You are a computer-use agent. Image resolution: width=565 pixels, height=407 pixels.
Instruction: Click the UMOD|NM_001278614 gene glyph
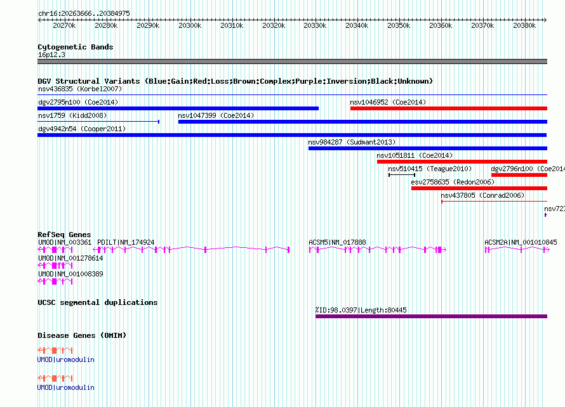(x=55, y=266)
